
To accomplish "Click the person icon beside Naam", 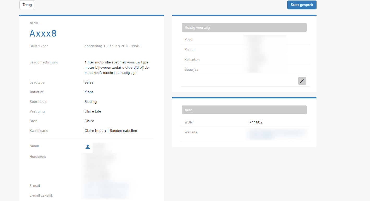I will pyautogui.click(x=88, y=147).
